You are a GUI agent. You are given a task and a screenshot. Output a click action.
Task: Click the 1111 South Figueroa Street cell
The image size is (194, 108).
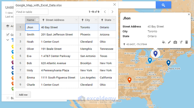click(x=59, y=78)
